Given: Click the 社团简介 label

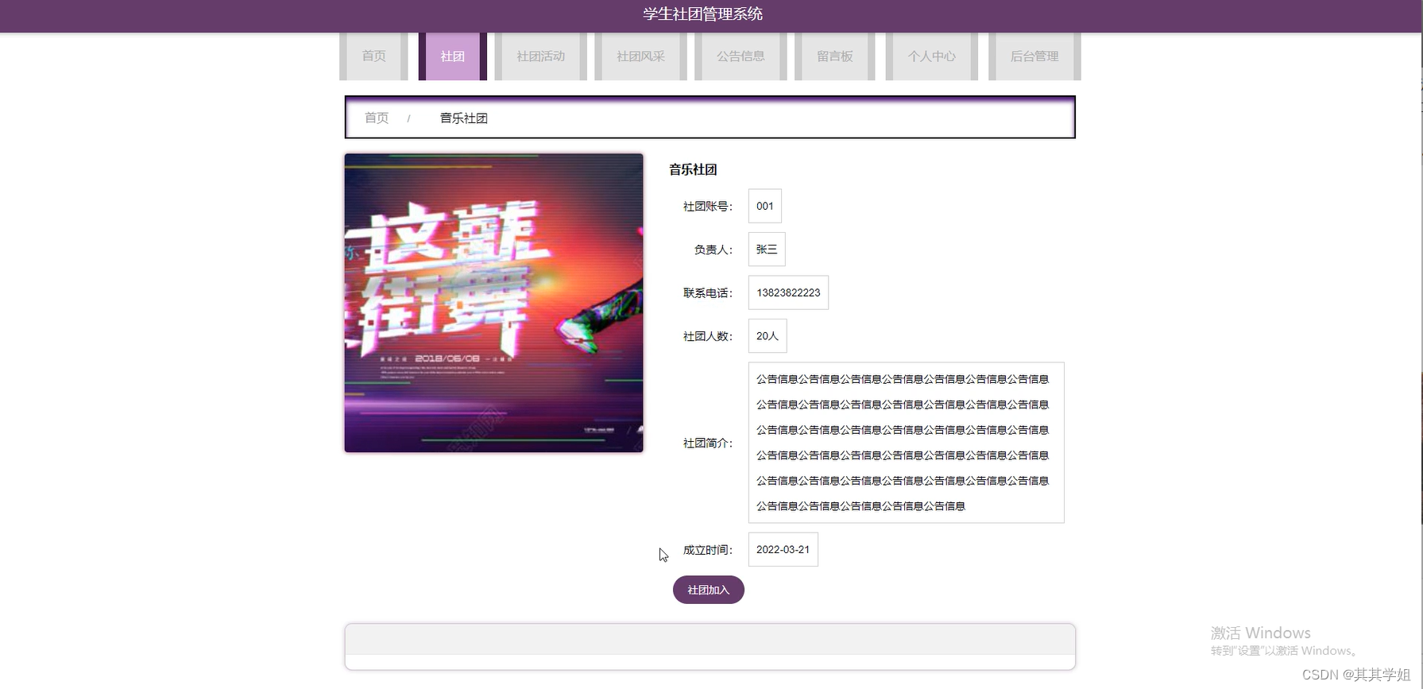Looking at the screenshot, I should coord(708,443).
